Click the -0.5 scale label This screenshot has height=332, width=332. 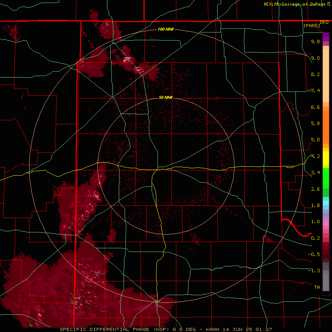[x=314, y=255]
